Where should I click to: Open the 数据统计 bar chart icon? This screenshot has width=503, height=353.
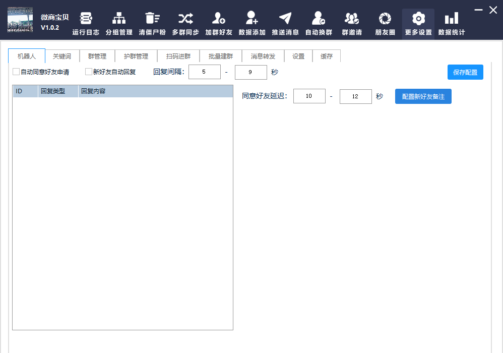[451, 19]
